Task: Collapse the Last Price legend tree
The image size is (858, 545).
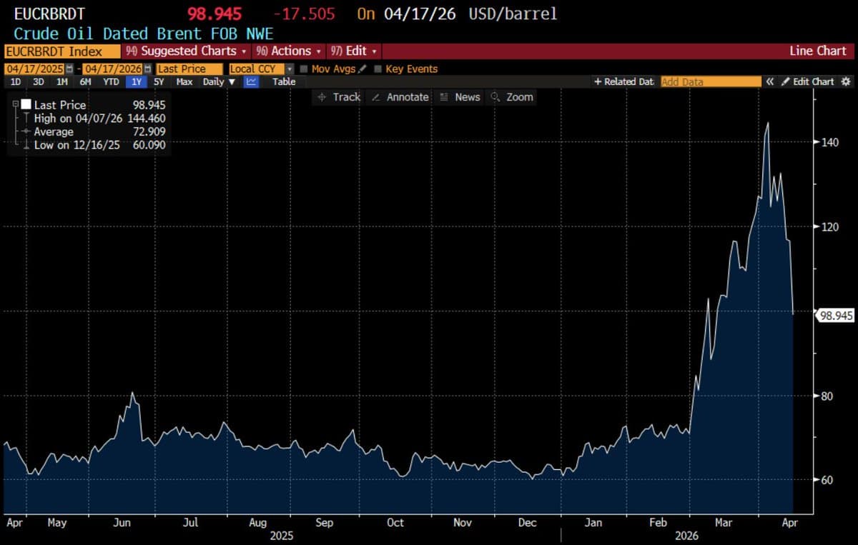Action: (x=16, y=104)
